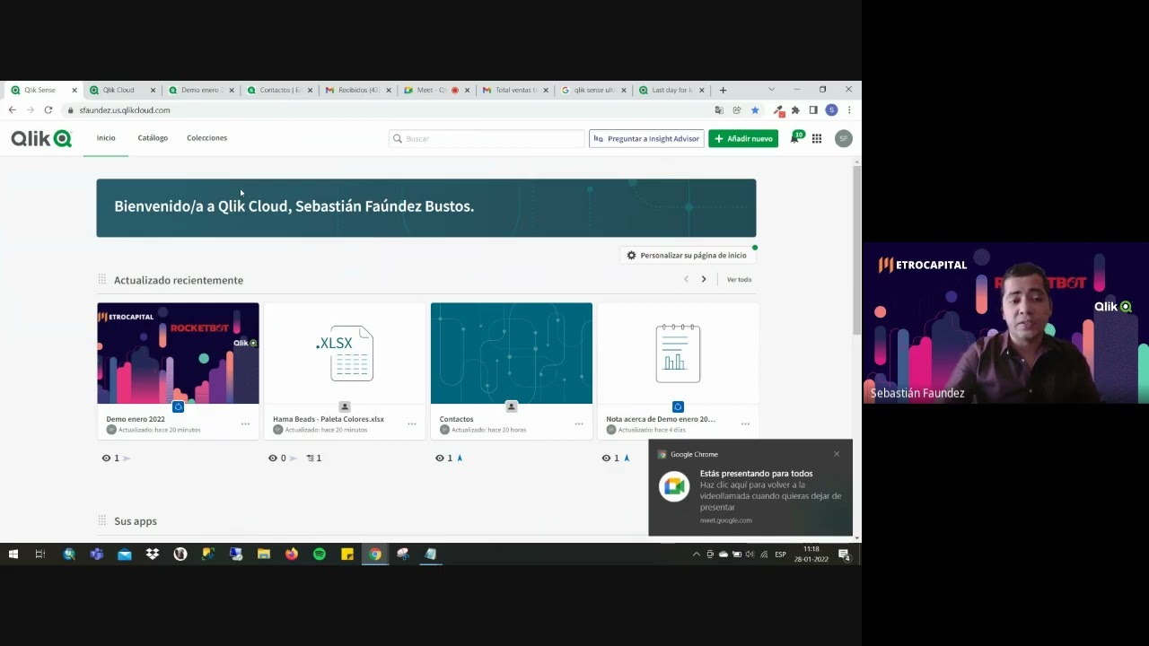Open Spotify from the taskbar

tap(320, 554)
